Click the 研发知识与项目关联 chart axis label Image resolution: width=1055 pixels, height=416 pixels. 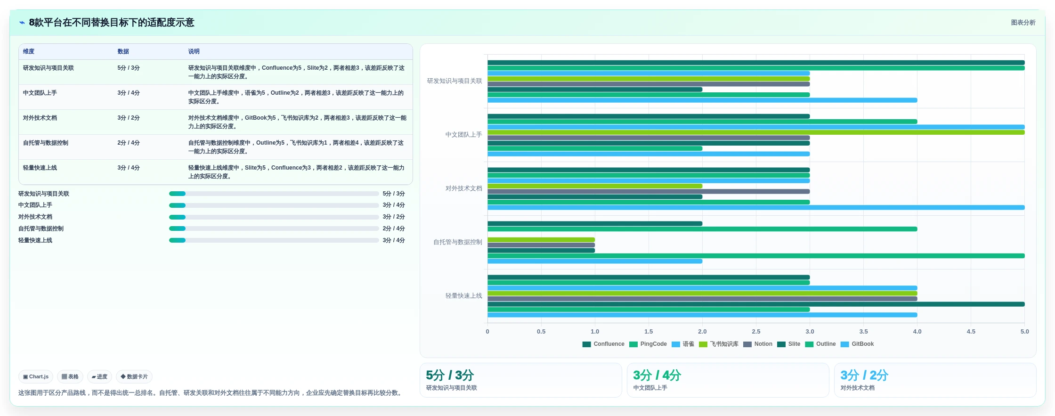(x=454, y=81)
